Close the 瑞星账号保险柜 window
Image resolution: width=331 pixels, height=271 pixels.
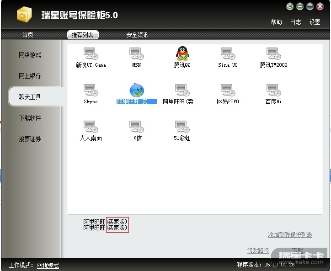[320, 6]
